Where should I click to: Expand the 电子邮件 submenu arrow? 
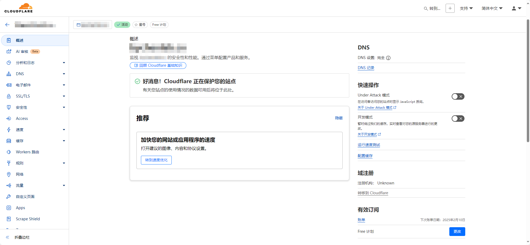pos(64,85)
